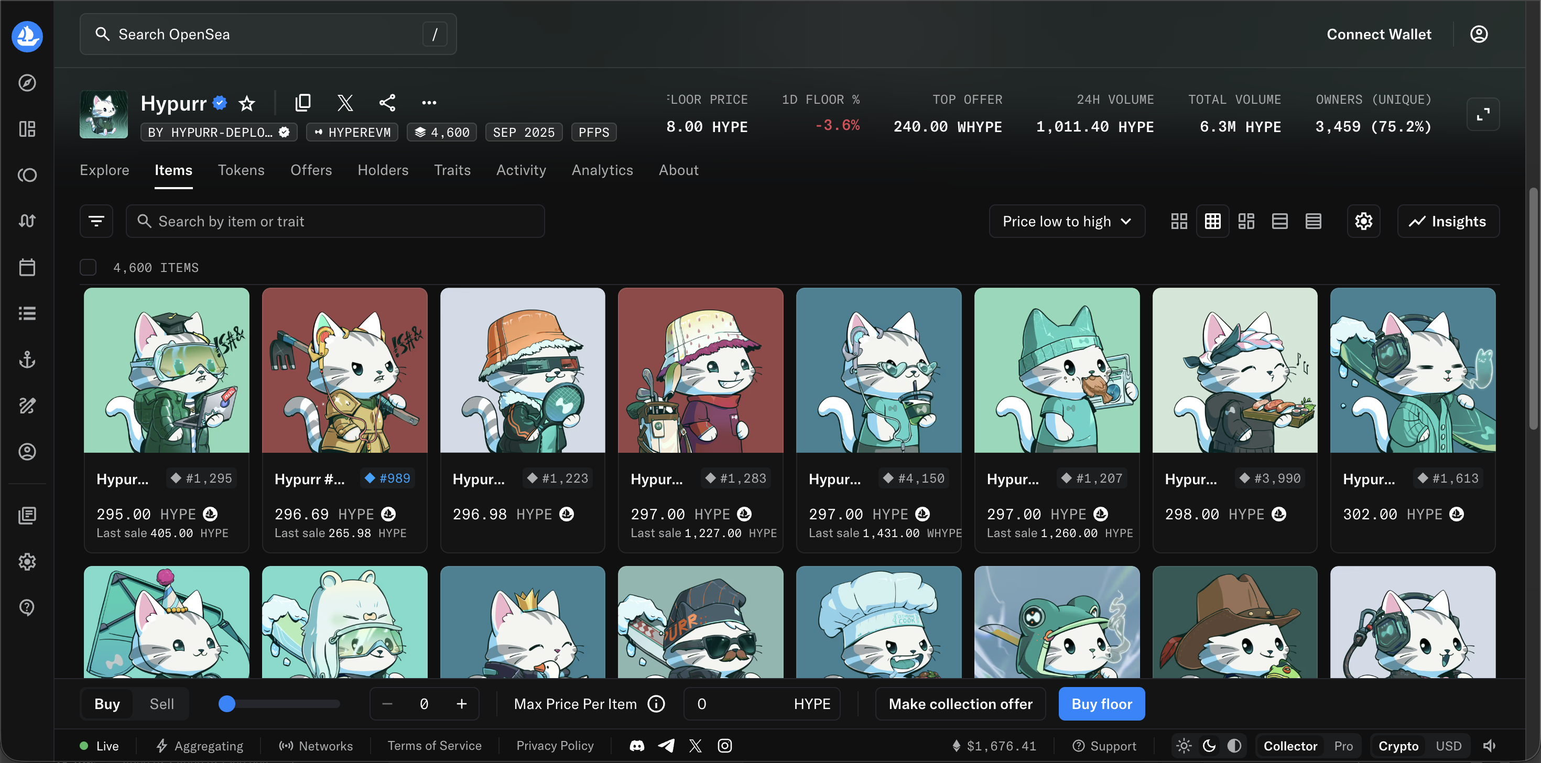Click the Max Price Per Item input
The image size is (1541, 763).
(762, 704)
